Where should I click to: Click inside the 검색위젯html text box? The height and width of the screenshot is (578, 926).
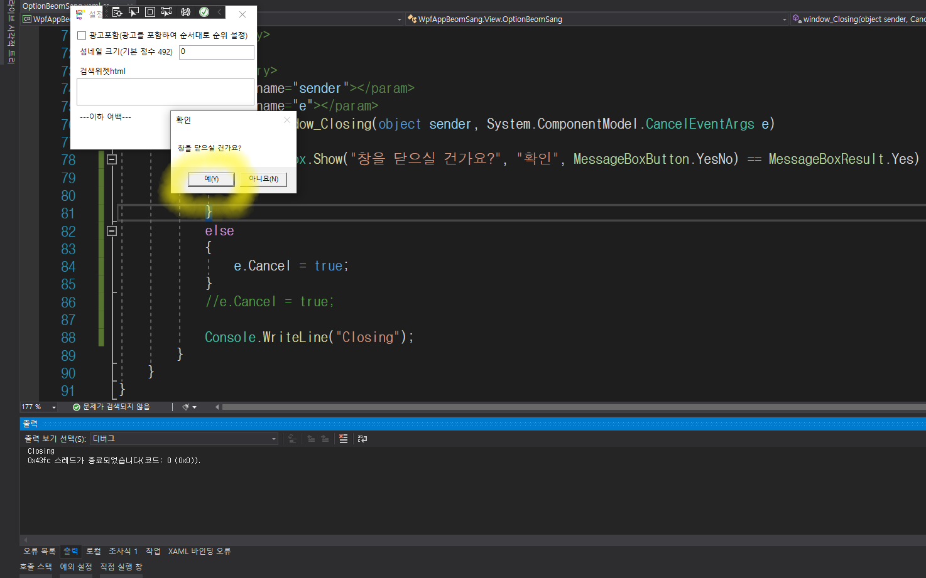tap(165, 92)
